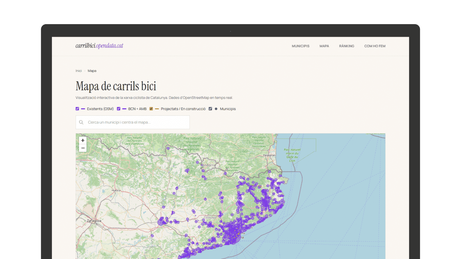
Task: Click the Perpignan label on map
Action: 269,155
